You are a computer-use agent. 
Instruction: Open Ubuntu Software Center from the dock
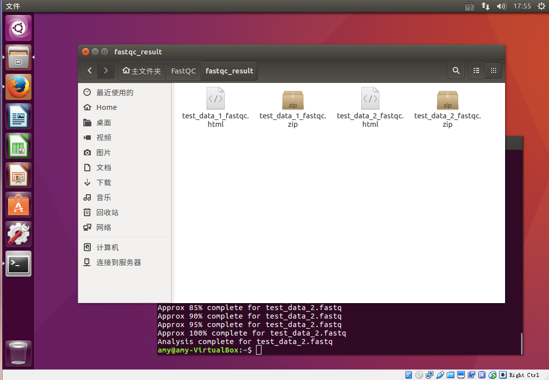coord(18,204)
